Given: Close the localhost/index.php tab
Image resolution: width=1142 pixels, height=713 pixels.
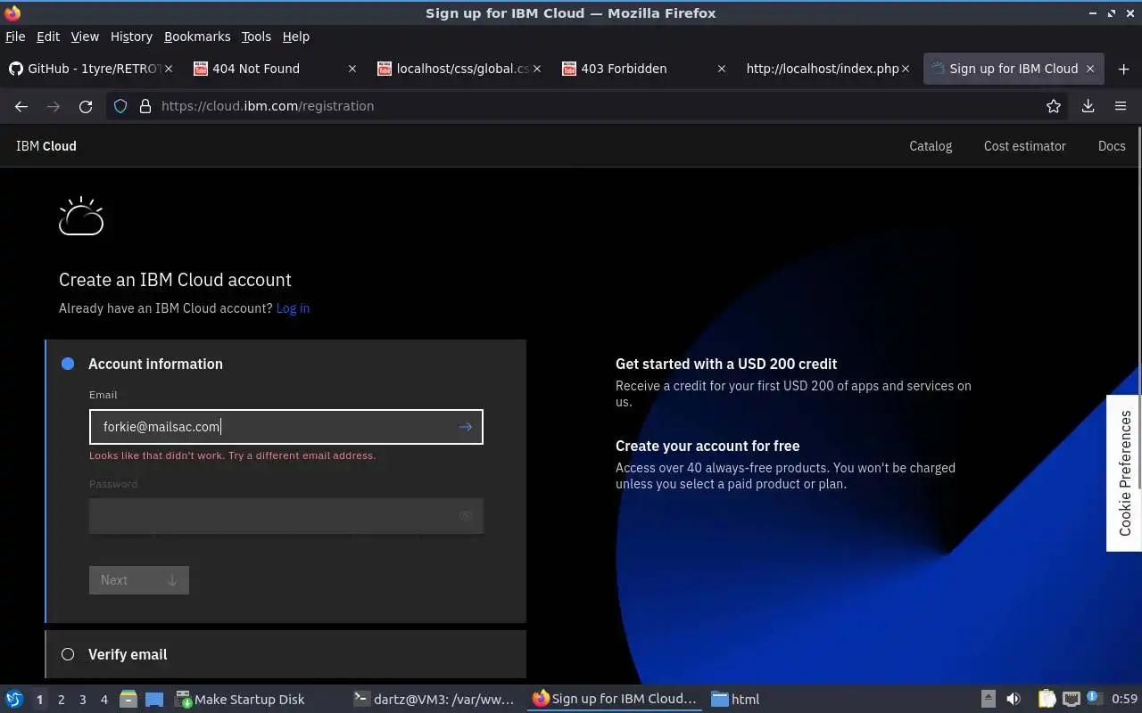Looking at the screenshot, I should click(906, 69).
